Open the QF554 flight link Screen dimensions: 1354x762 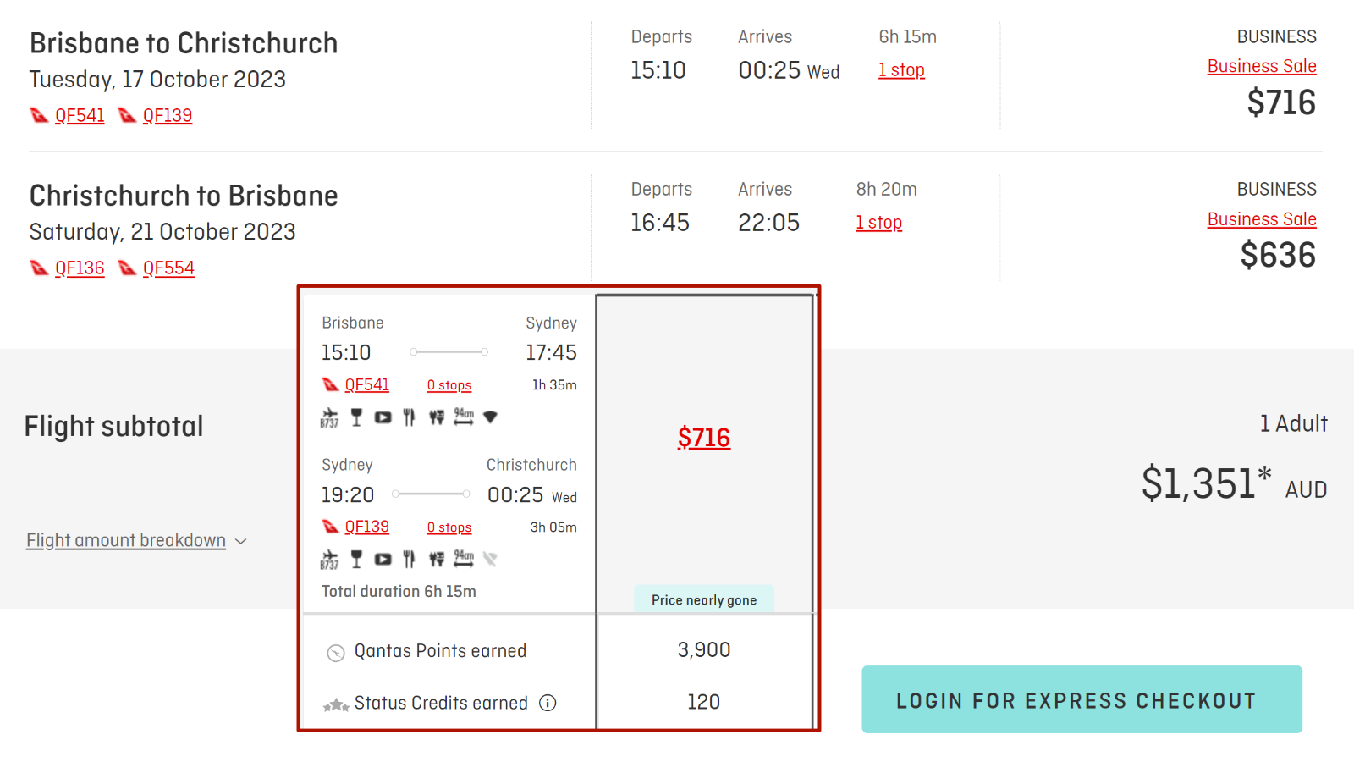pyautogui.click(x=168, y=268)
